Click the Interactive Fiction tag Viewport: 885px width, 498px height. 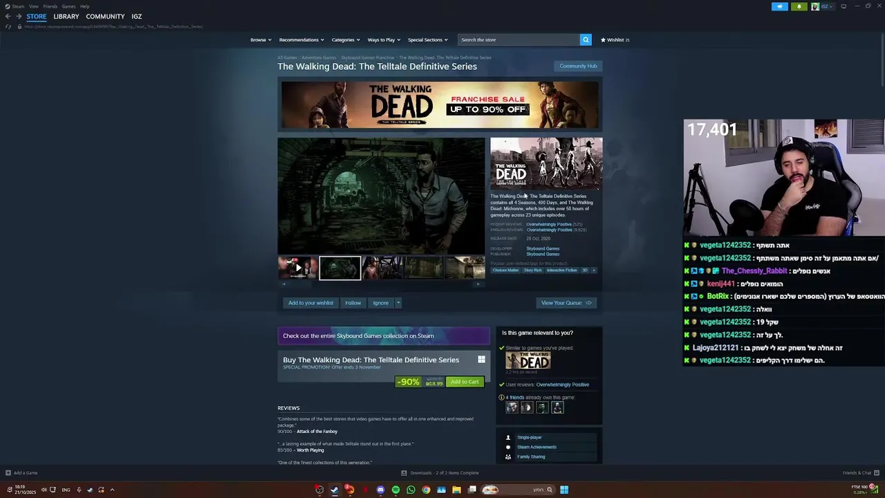tap(561, 270)
